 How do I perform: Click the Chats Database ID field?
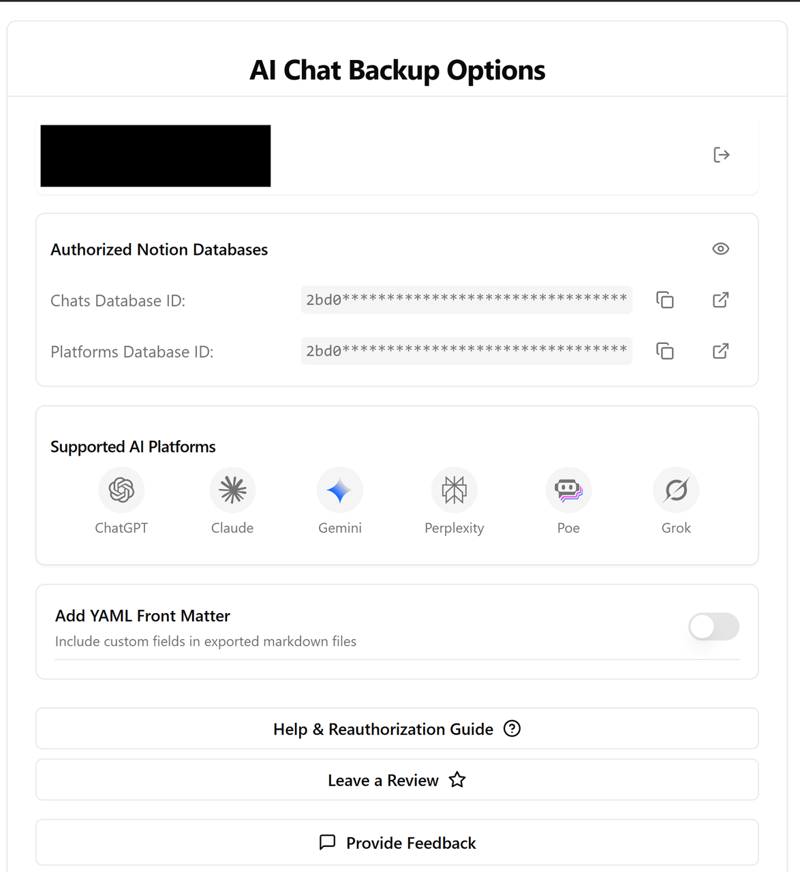pyautogui.click(x=467, y=300)
